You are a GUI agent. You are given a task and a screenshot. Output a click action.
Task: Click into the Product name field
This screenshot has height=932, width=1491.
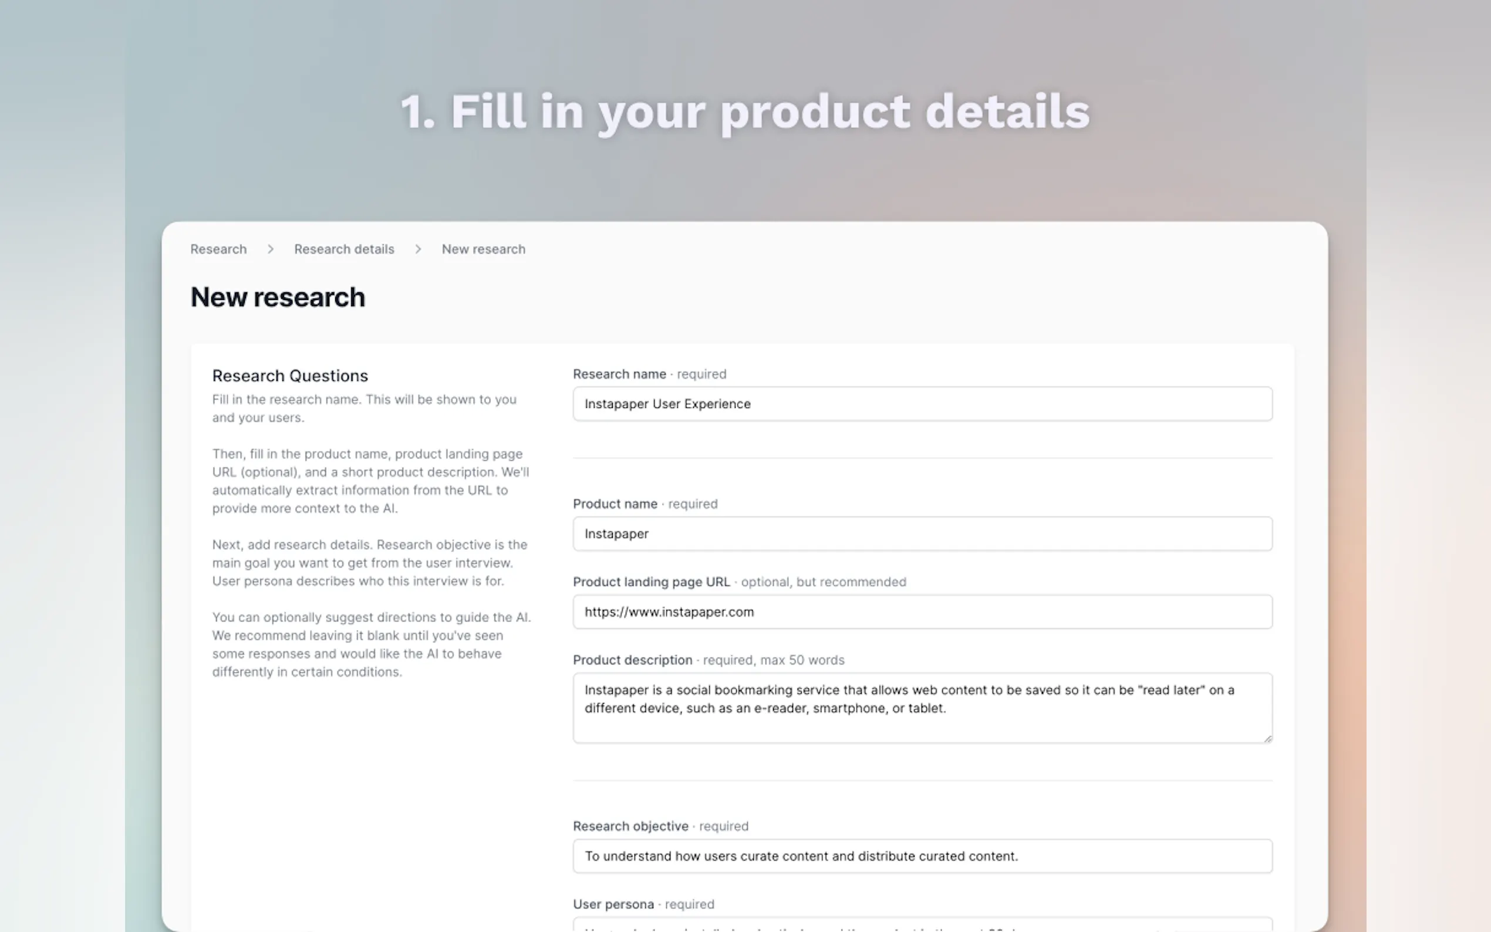(922, 534)
